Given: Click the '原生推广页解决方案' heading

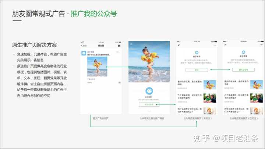Looking at the screenshot, I should (35, 45).
